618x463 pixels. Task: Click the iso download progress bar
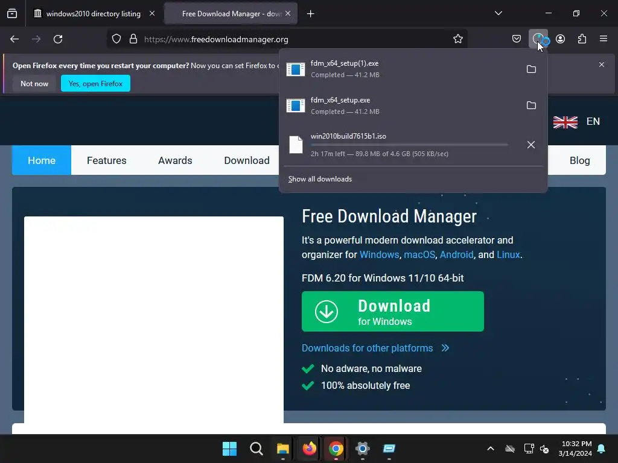409,145
